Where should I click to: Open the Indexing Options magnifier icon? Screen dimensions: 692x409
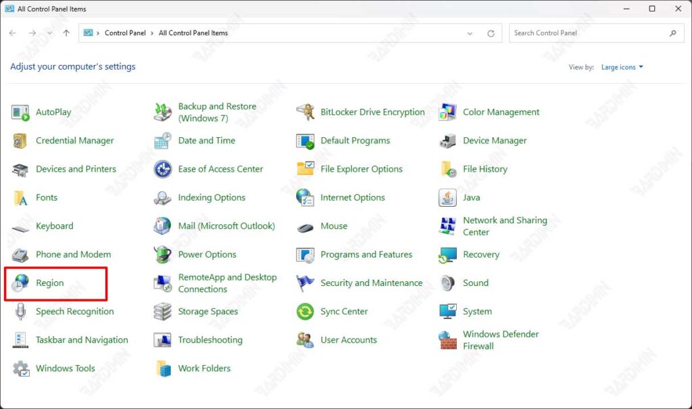click(162, 198)
